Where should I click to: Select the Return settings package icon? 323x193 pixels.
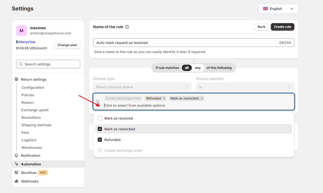tap(16, 79)
